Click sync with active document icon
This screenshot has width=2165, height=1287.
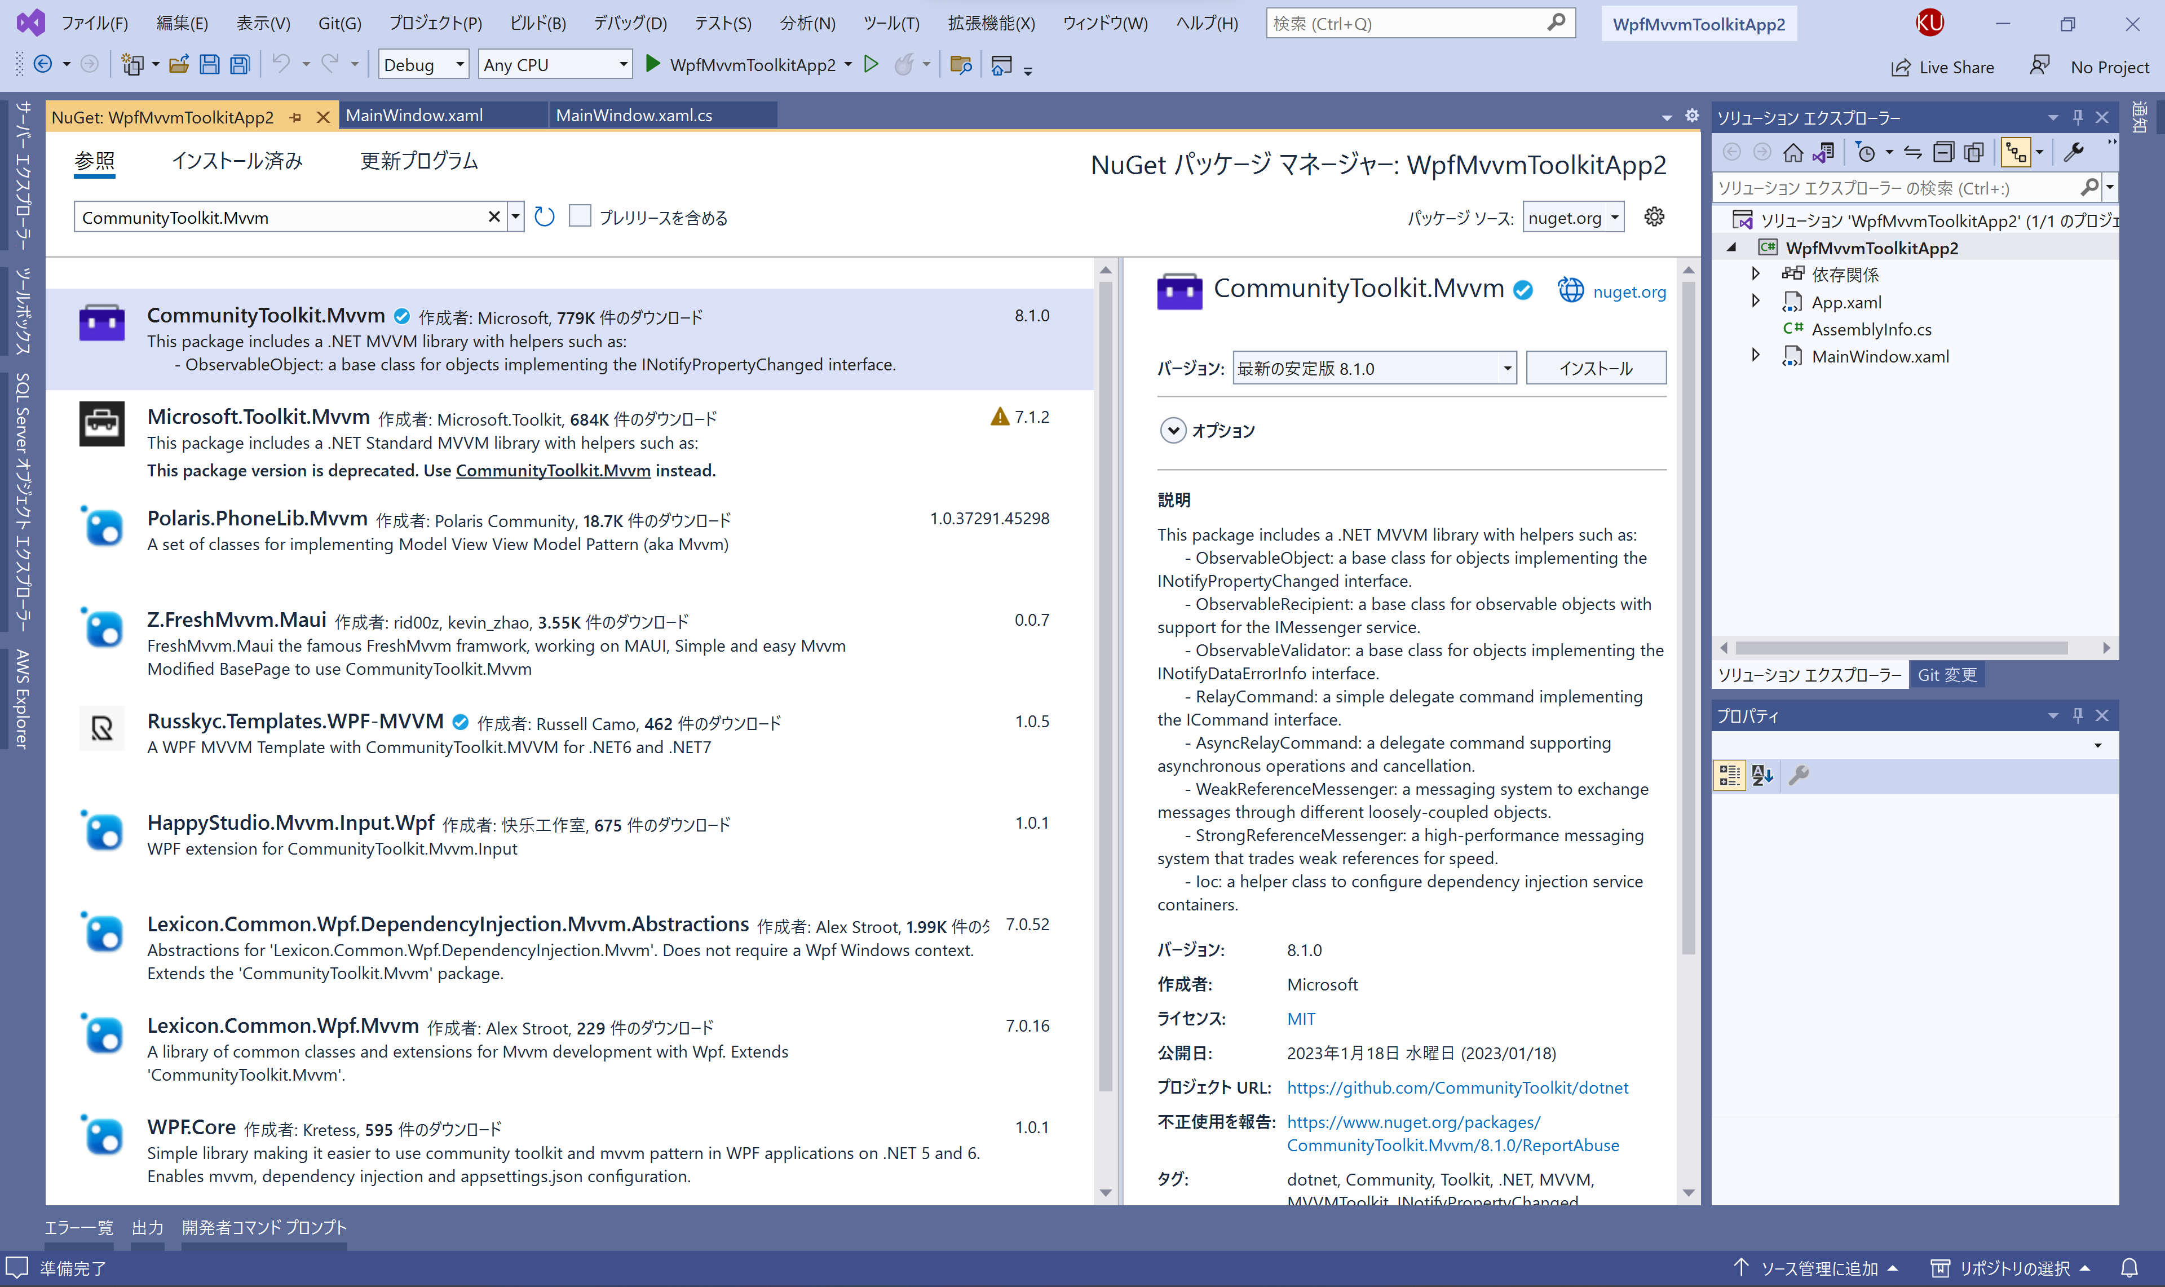tap(1912, 153)
